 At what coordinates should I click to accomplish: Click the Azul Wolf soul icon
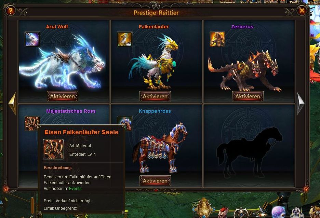[x=32, y=39]
